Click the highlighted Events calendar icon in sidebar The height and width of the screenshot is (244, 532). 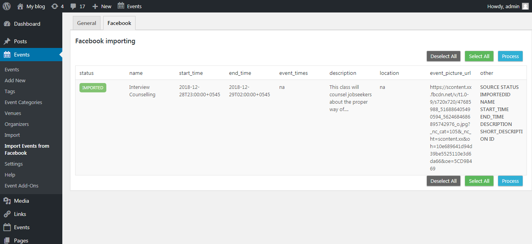click(7, 55)
